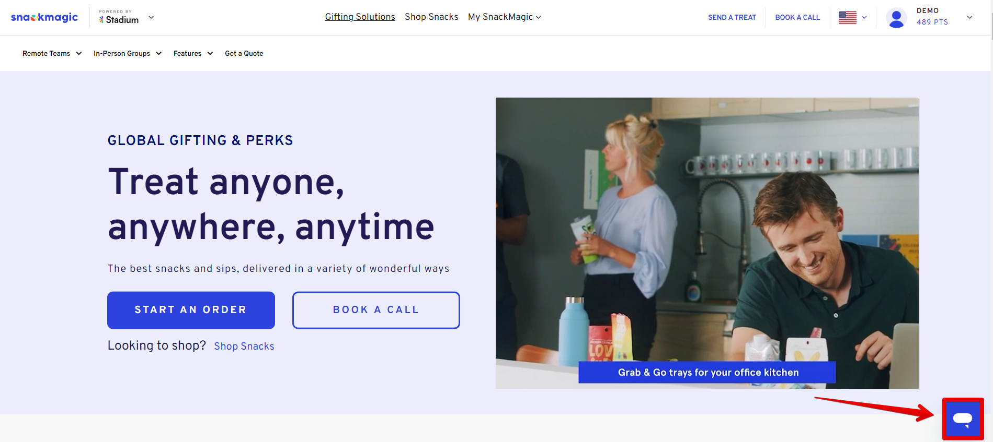
Task: Expand the DEMO account menu chevron
Action: click(x=969, y=17)
